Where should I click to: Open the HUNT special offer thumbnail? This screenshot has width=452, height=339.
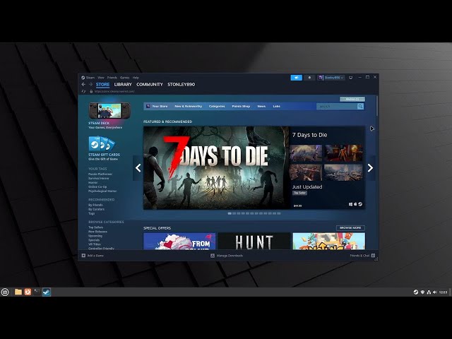pos(254,242)
